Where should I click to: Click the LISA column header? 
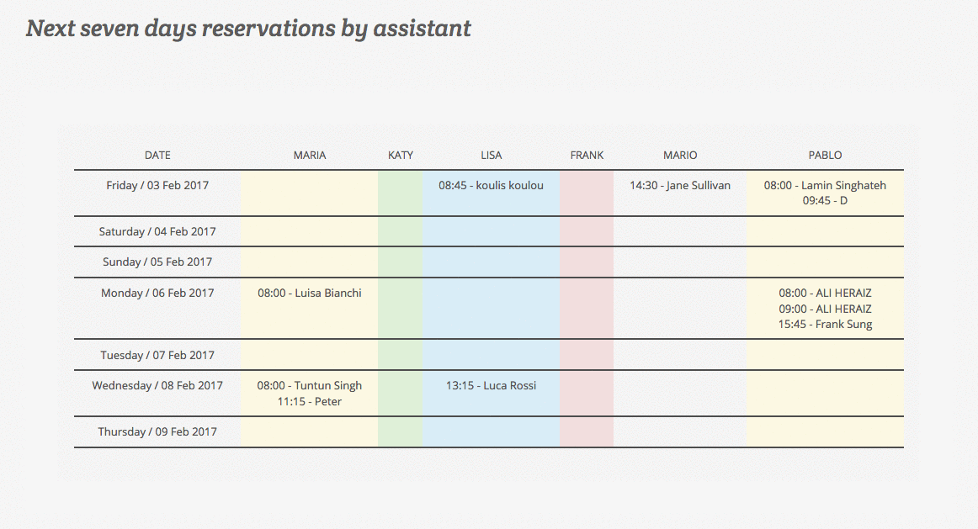click(491, 155)
